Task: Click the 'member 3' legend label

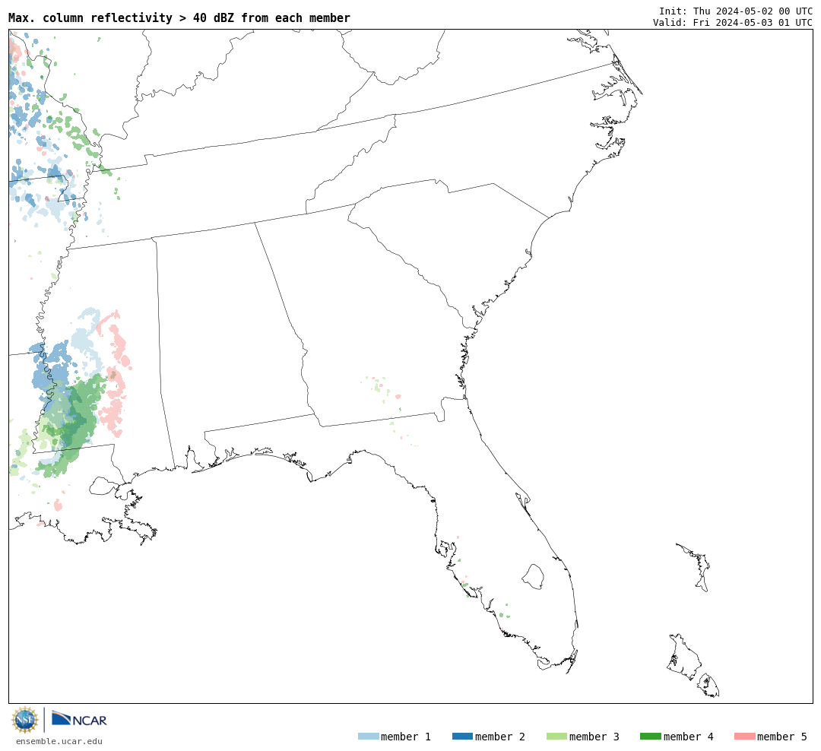Action: tap(594, 737)
